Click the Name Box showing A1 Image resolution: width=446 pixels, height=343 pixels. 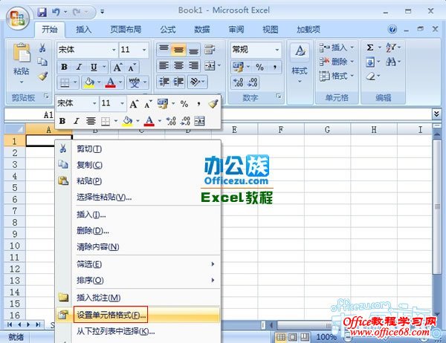[x=29, y=115]
